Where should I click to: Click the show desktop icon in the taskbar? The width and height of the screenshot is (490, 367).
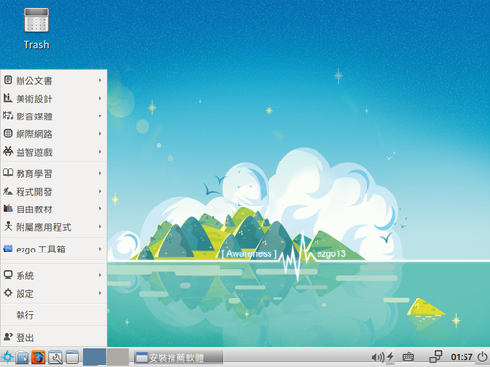coord(73,357)
